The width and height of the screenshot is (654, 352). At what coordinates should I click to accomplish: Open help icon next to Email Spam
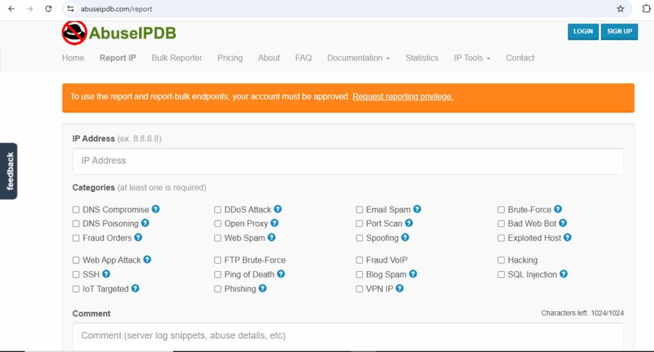pos(417,209)
